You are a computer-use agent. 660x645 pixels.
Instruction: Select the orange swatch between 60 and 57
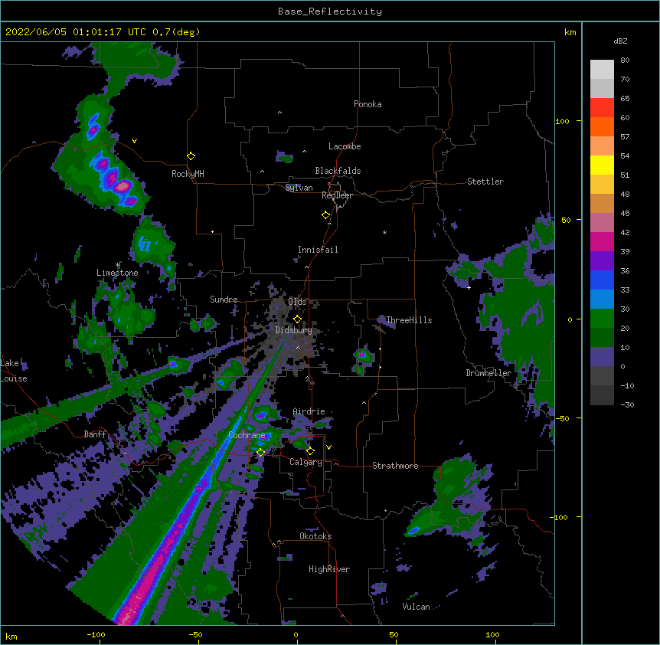click(x=602, y=126)
